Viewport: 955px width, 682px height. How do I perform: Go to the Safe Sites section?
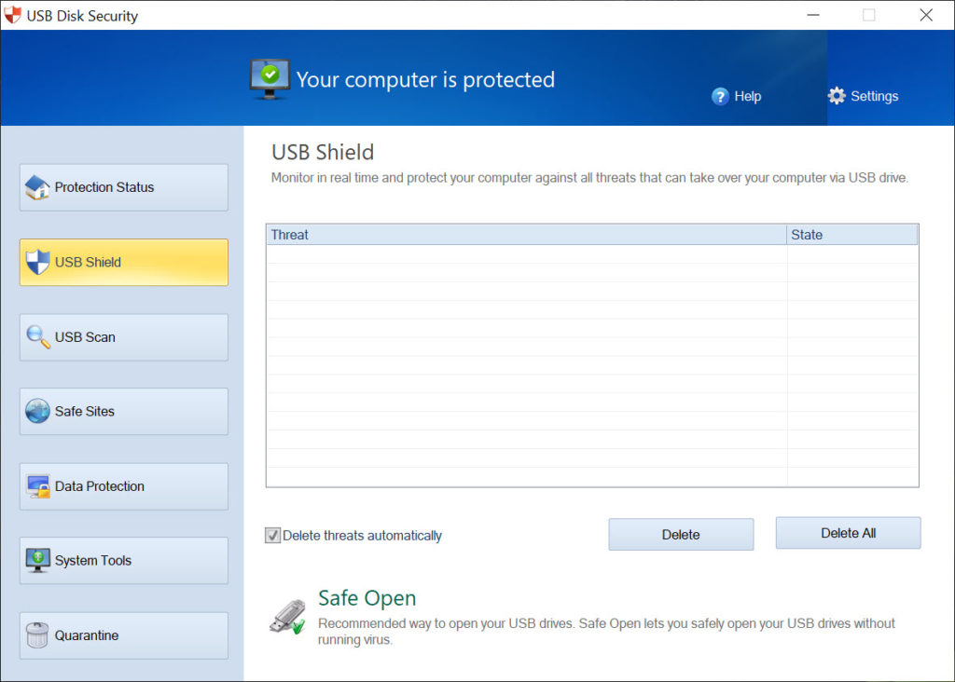point(124,411)
